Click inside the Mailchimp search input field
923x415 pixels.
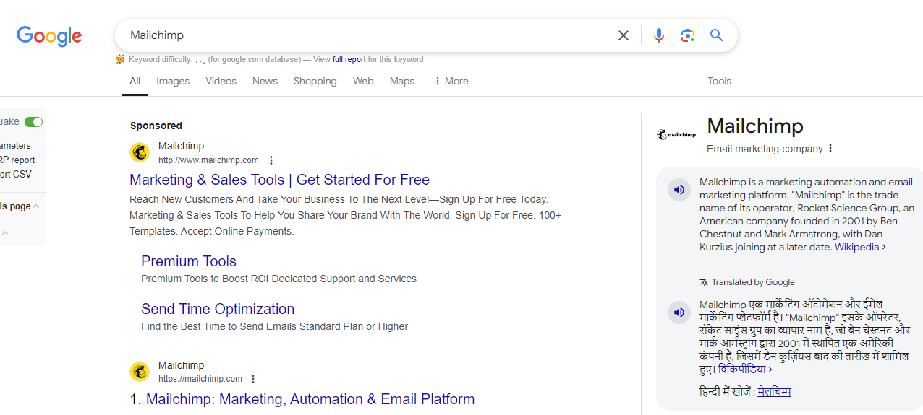(x=362, y=35)
